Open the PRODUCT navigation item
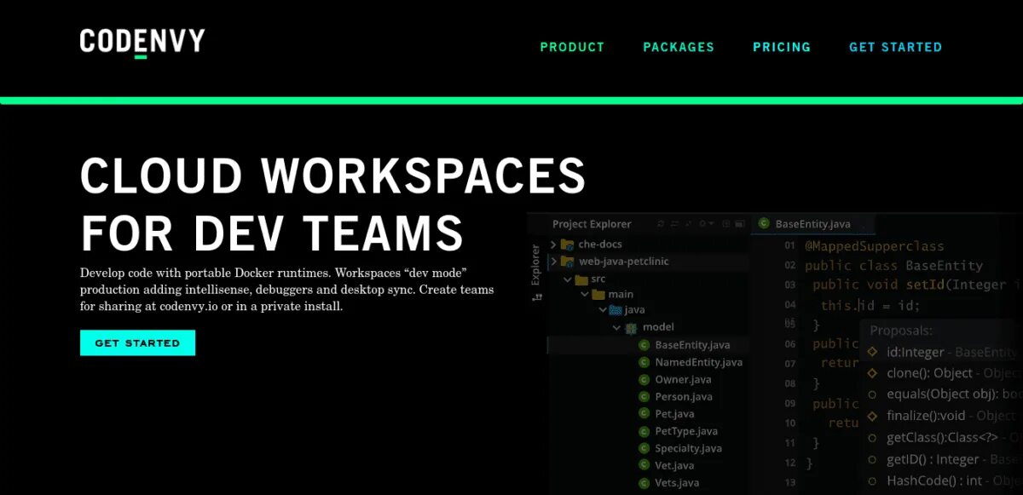The image size is (1023, 495). [x=572, y=48]
